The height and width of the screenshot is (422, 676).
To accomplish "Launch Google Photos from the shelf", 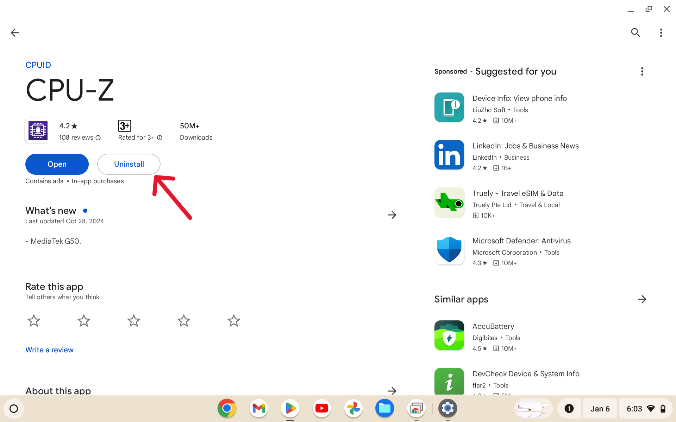I will tap(353, 408).
